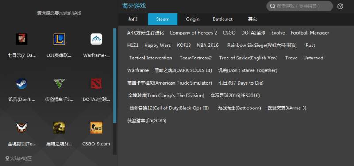
Task: Select 侠盗猎车手5(GTA5) text entry
Action: 147,120
